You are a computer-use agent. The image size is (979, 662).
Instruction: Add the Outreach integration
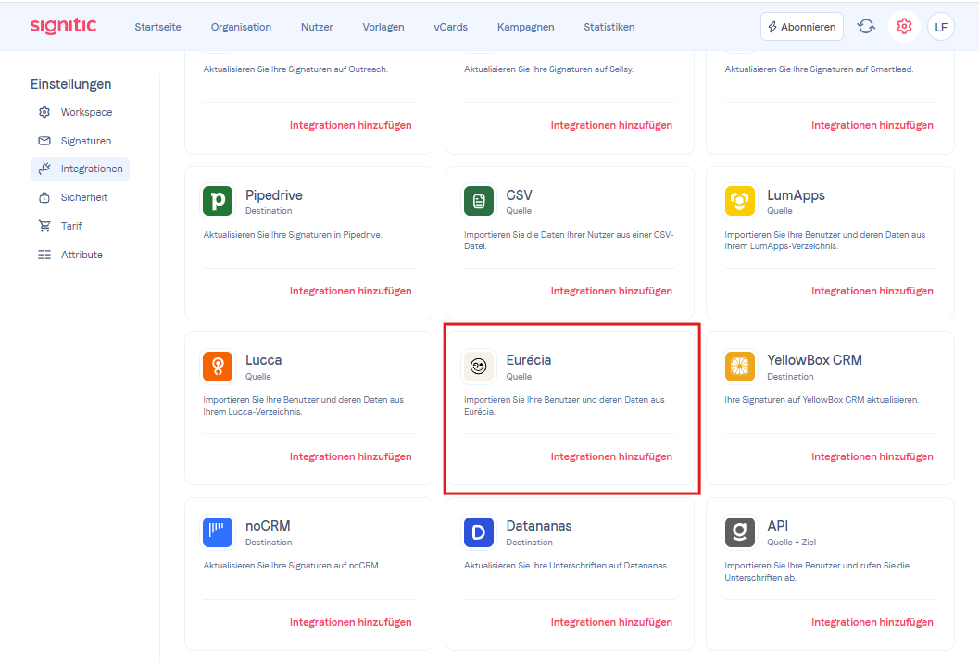[350, 125]
